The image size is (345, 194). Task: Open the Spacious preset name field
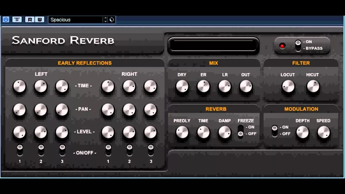point(76,20)
